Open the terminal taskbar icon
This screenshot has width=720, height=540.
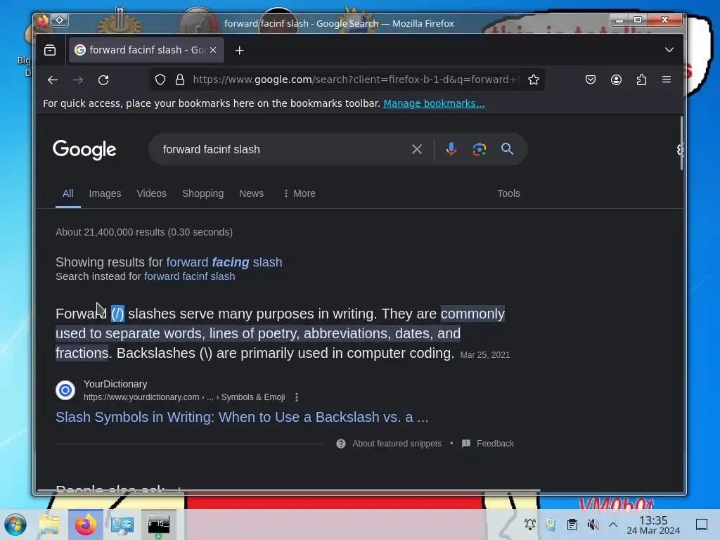tap(158, 525)
